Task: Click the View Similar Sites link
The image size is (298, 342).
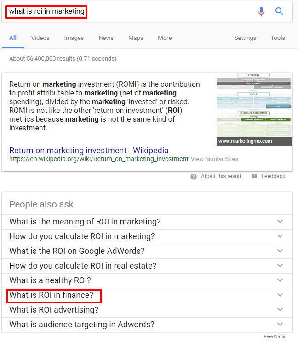Action: tap(214, 159)
